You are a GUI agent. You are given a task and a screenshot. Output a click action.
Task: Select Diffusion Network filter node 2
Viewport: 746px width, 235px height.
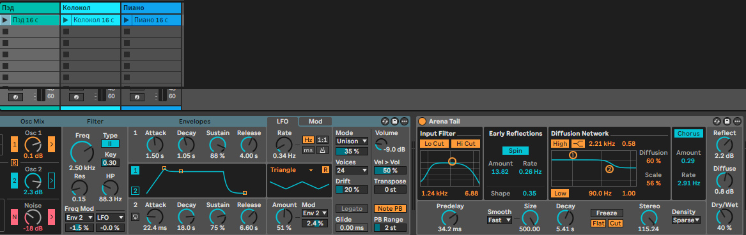609,169
